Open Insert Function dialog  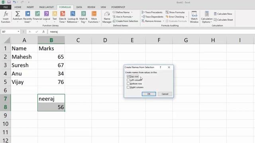click(x=6, y=17)
